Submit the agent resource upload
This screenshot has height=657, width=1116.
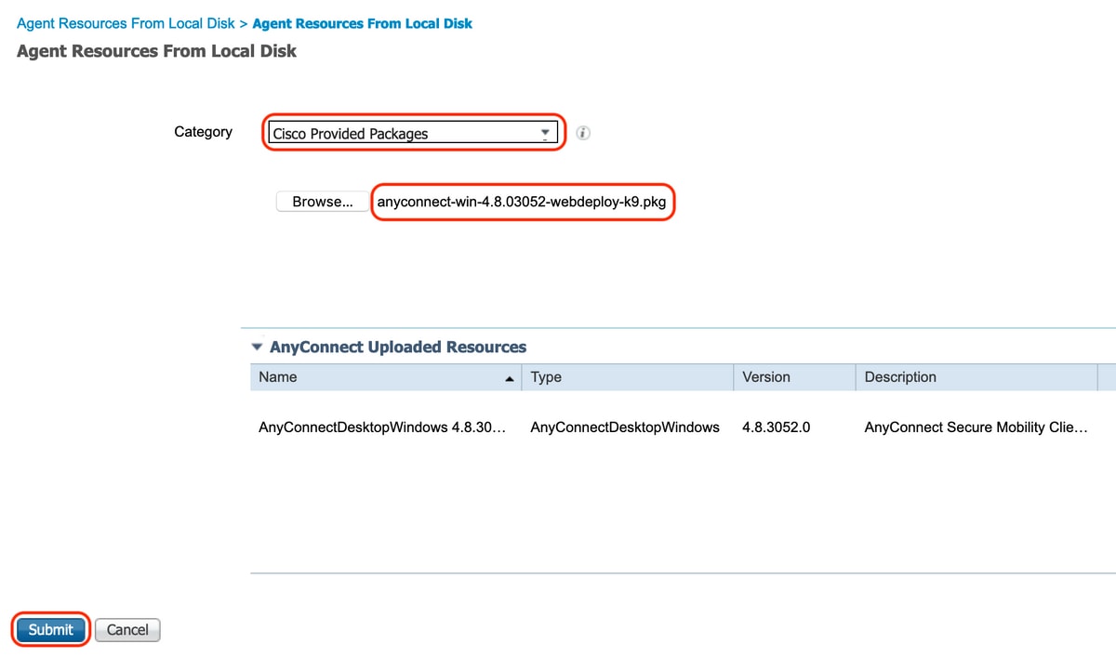(50, 629)
